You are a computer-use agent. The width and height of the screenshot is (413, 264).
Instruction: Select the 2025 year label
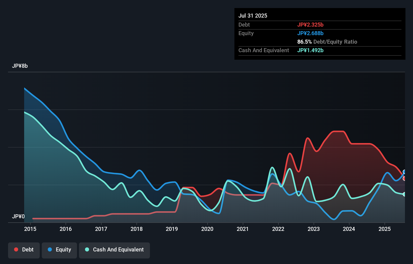385,229
